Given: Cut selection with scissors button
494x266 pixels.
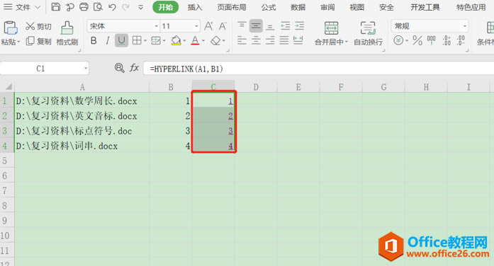Looking at the screenshot, I should point(38,26).
